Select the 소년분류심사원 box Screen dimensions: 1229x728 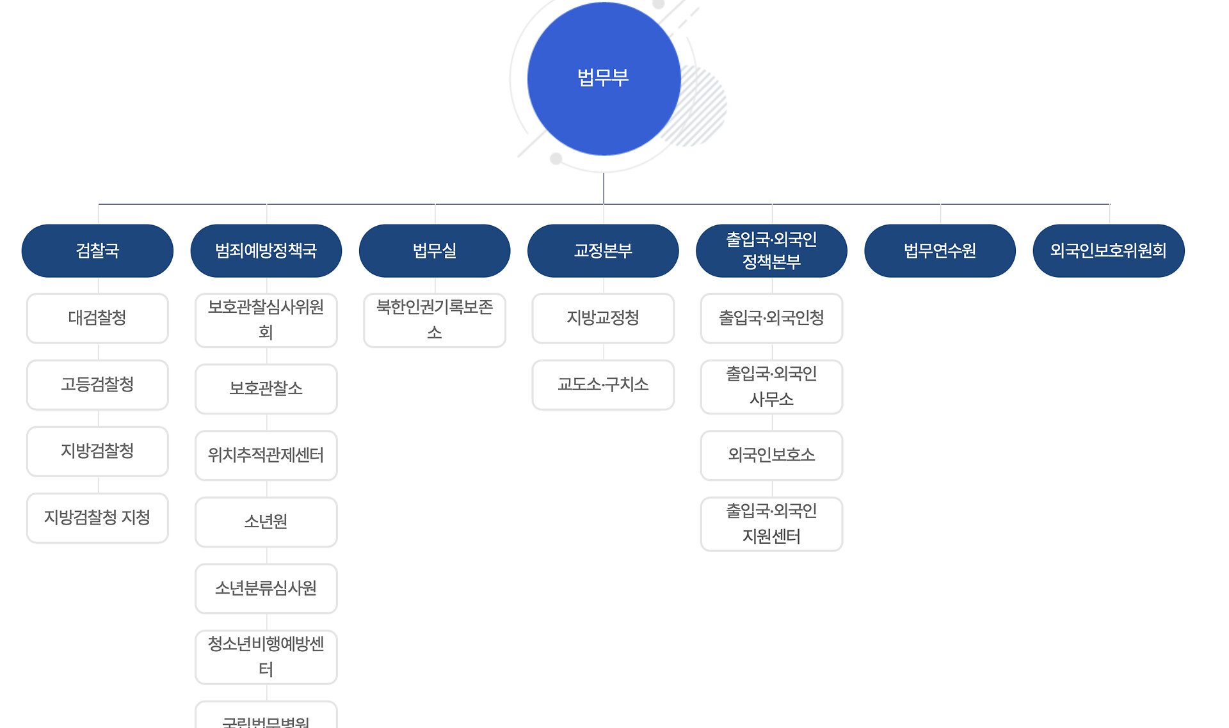[x=266, y=589]
